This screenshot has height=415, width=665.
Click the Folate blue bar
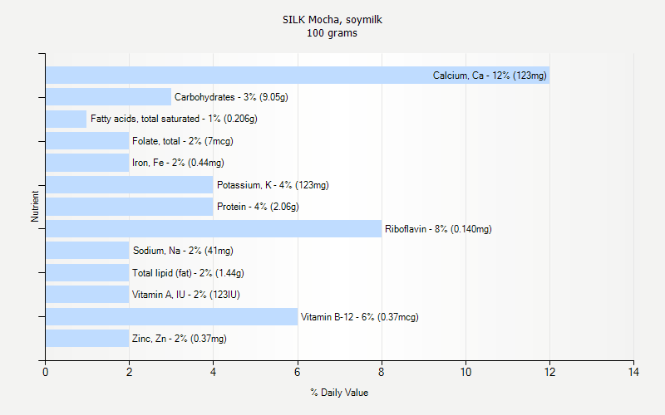[x=87, y=141]
